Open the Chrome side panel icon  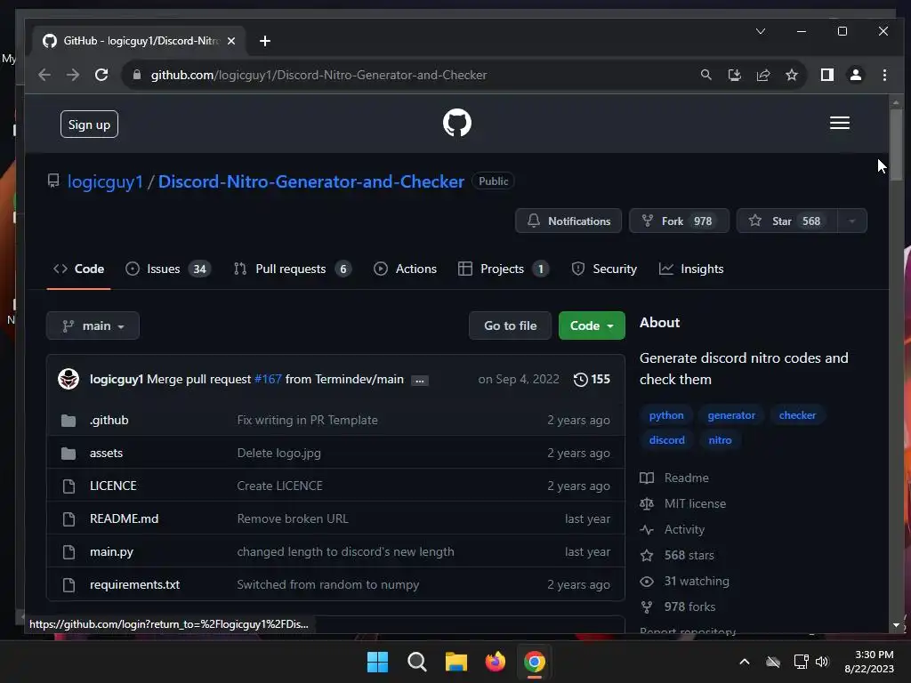[826, 75]
